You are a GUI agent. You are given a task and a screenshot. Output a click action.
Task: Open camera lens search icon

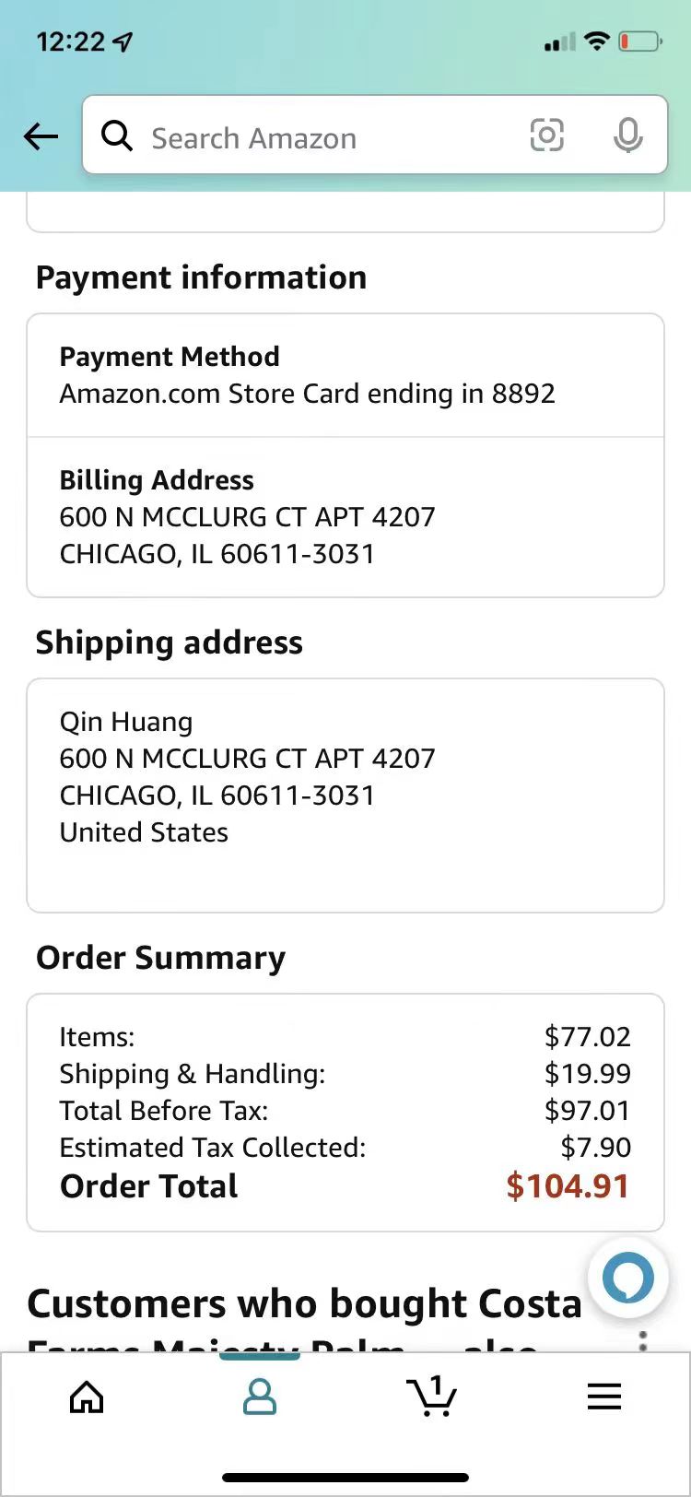pyautogui.click(x=546, y=136)
